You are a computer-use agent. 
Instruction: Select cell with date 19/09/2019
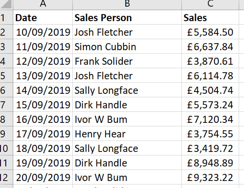43,163
